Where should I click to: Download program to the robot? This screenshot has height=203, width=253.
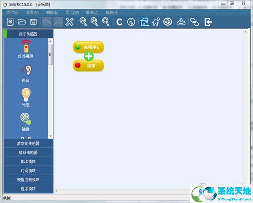181,22
